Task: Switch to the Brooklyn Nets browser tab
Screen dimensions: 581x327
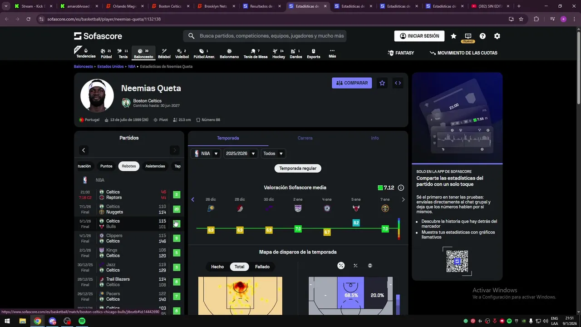Action: [x=215, y=6]
